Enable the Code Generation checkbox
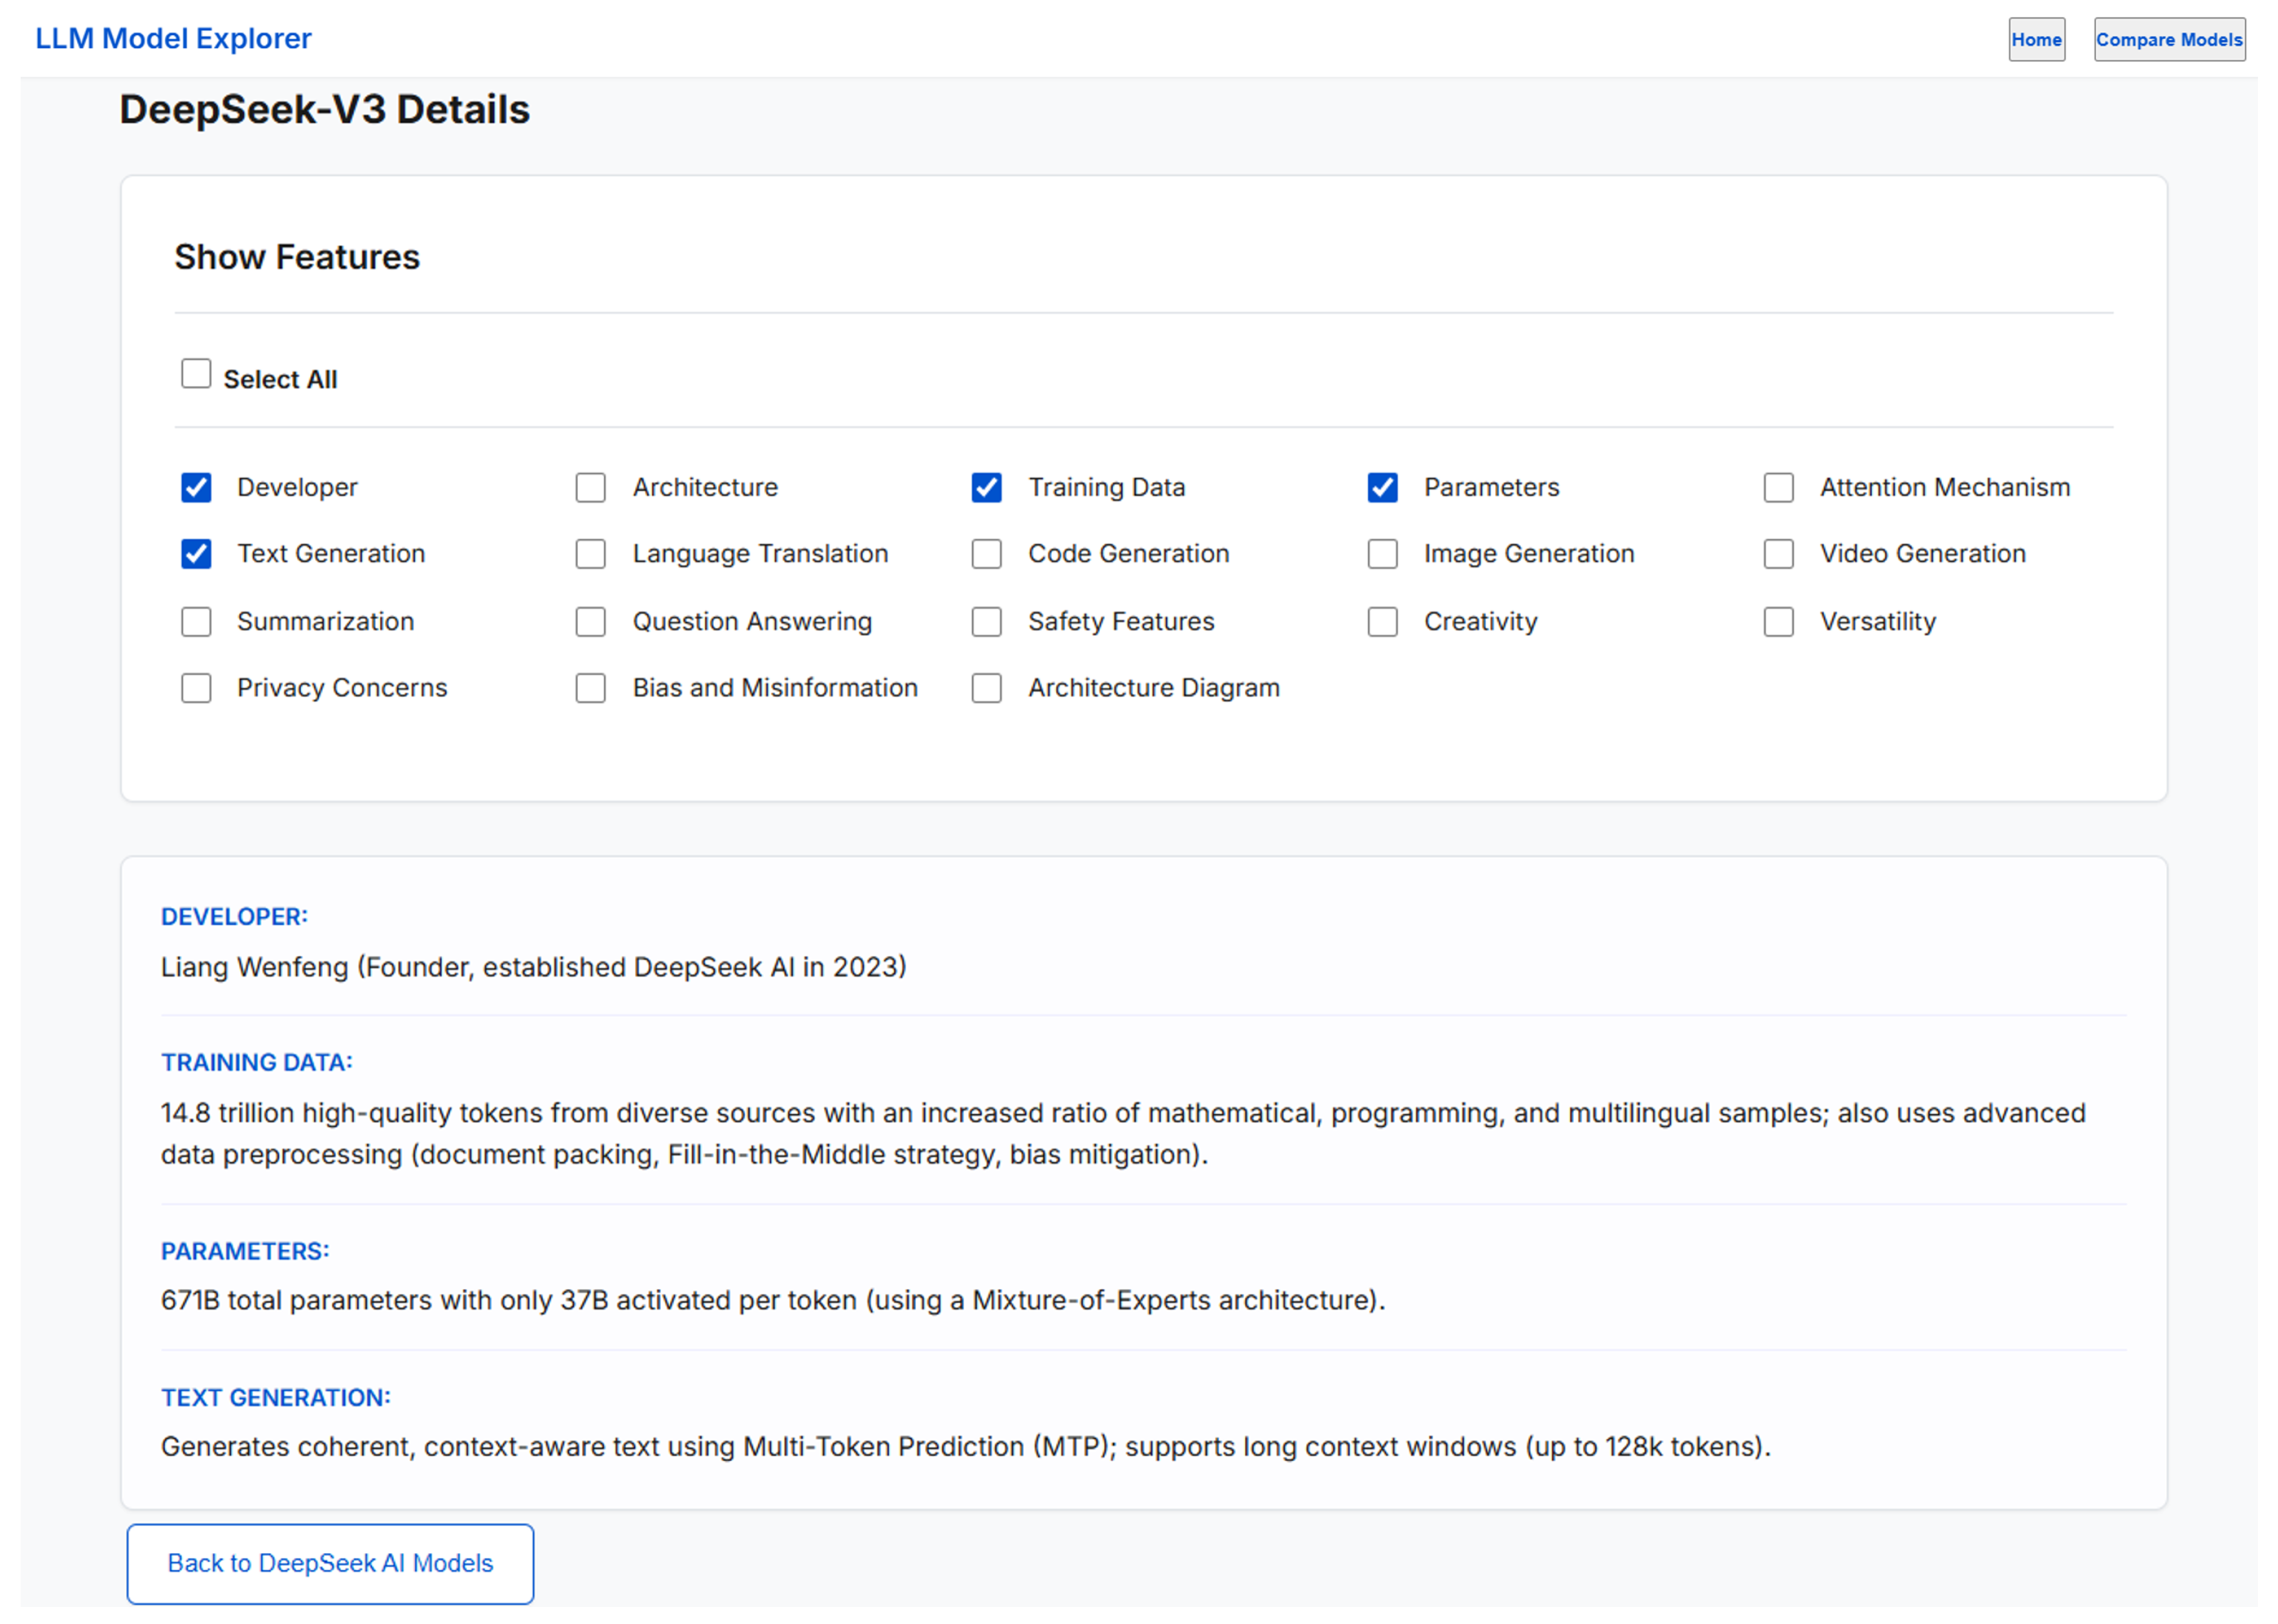Image resolution: width=2278 pixels, height=1624 pixels. pyautogui.click(x=986, y=554)
